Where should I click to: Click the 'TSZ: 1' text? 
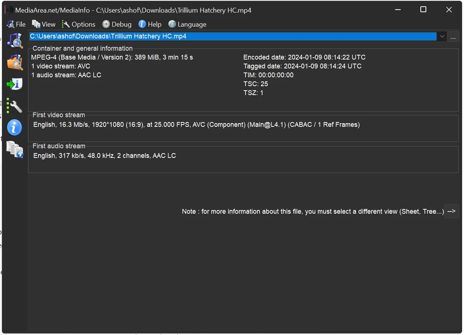[253, 93]
